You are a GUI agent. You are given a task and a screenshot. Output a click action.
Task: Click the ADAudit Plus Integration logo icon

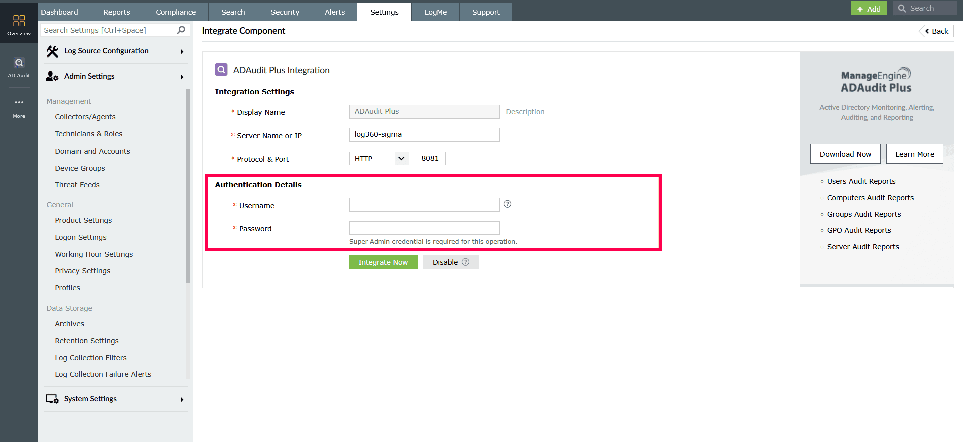(x=221, y=70)
